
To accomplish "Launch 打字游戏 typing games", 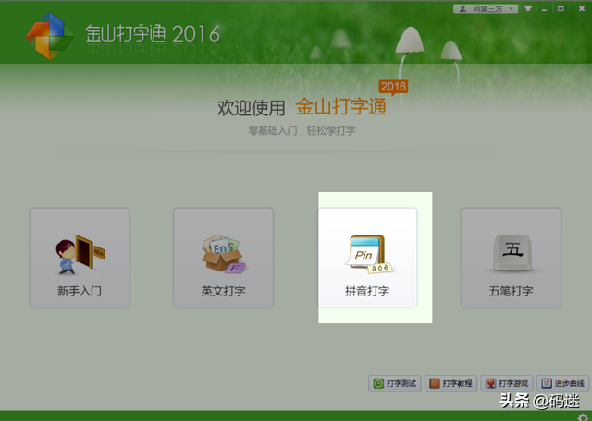I will [507, 383].
